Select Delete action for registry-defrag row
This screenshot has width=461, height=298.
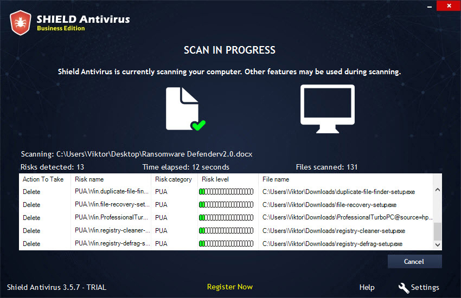coord(31,243)
